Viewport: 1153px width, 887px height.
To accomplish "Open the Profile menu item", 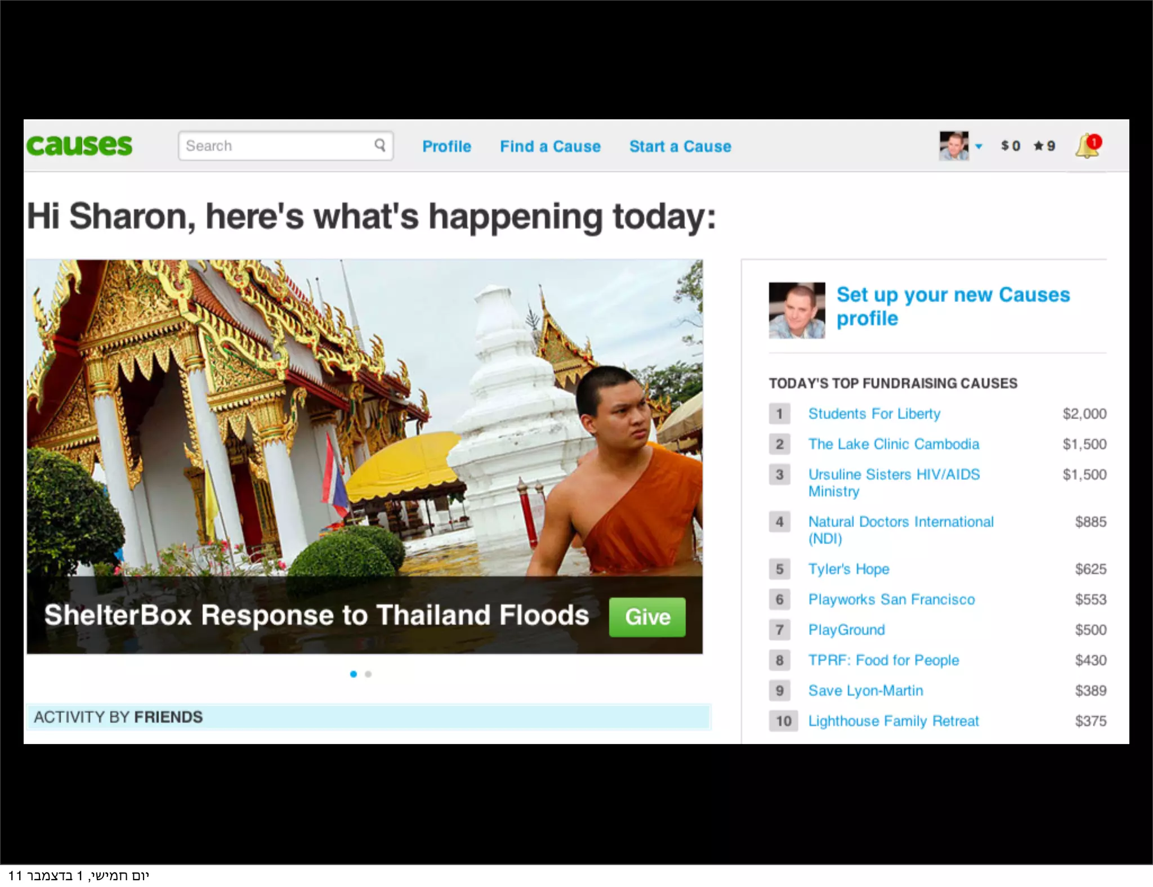I will (446, 146).
